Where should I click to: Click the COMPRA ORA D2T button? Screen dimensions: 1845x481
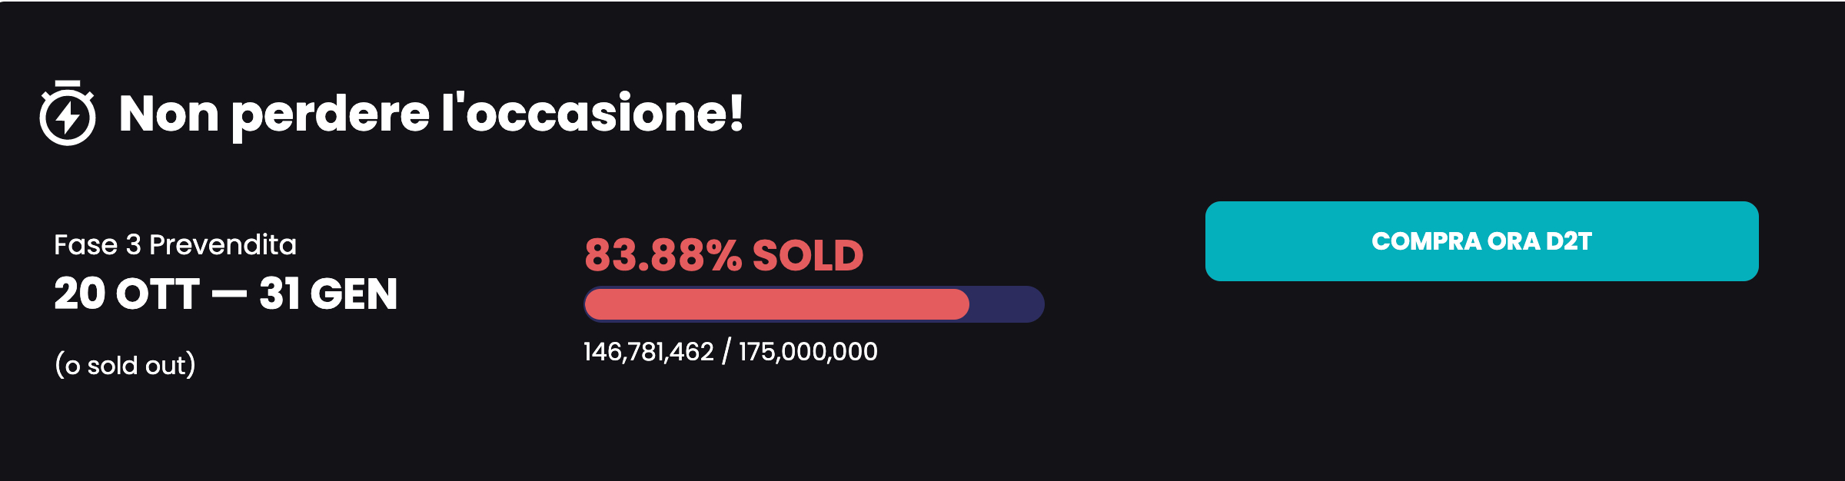(1481, 241)
